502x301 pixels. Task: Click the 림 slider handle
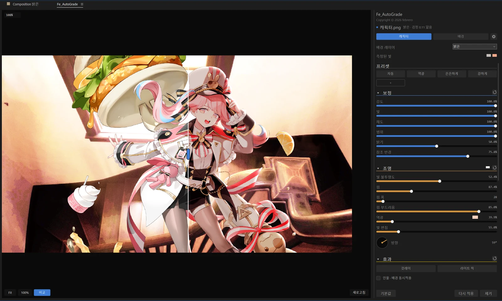pyautogui.click(x=411, y=191)
